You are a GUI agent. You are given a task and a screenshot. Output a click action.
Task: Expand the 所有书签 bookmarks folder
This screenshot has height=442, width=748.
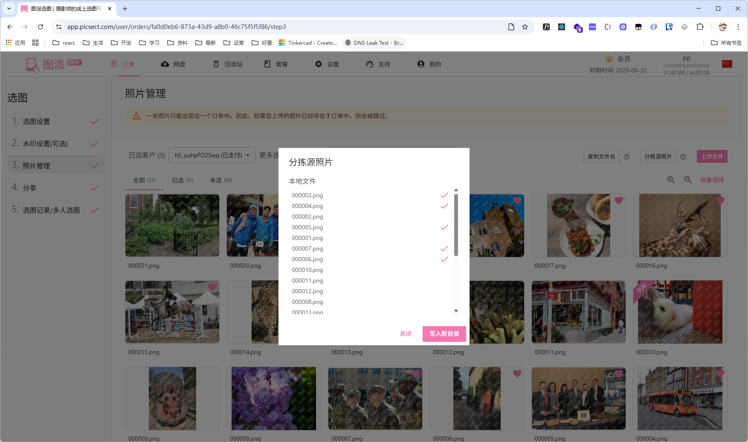(x=726, y=43)
